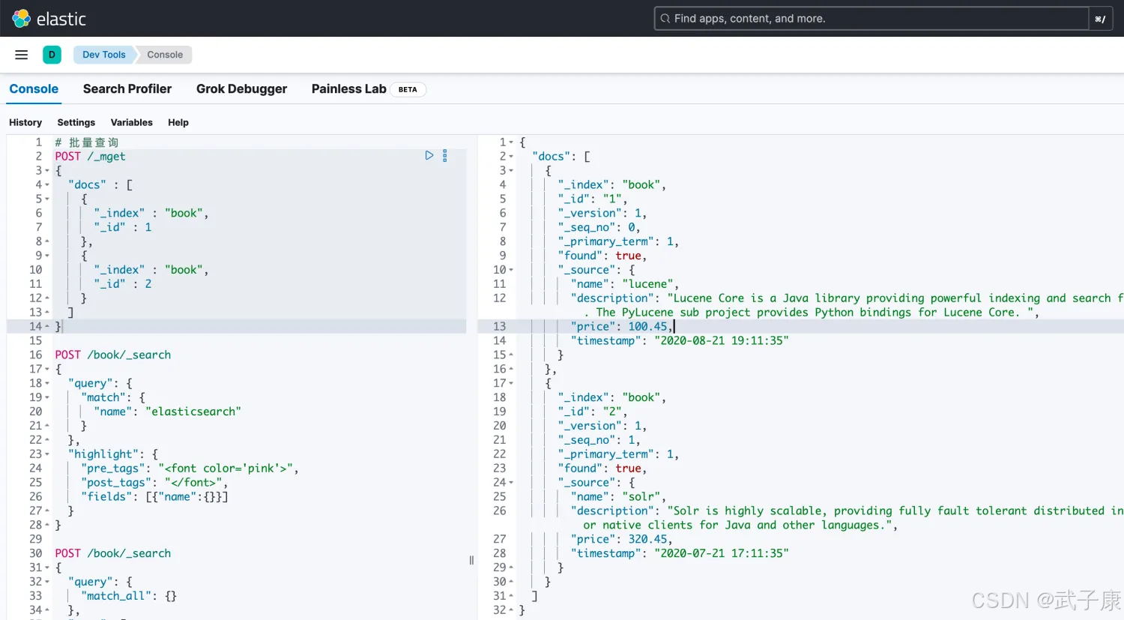Click the Dev Tools breadcrumb
The width and height of the screenshot is (1124, 620).
tap(104, 55)
